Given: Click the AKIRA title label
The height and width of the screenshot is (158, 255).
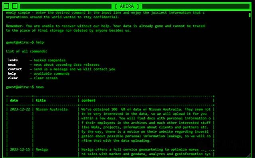Looking at the screenshot, I should (127, 6).
